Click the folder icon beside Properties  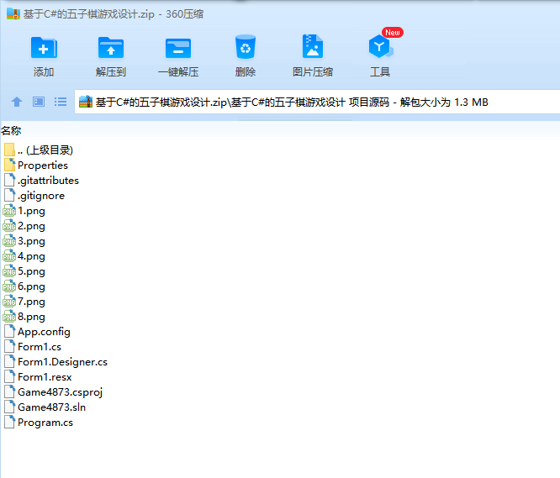point(9,165)
